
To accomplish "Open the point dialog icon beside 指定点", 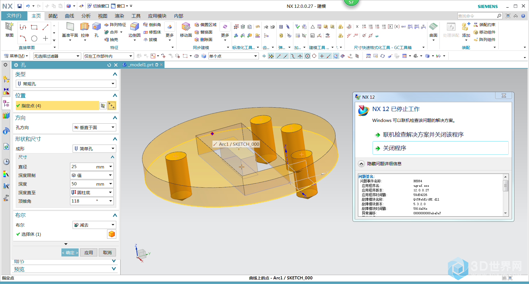I will (x=103, y=106).
